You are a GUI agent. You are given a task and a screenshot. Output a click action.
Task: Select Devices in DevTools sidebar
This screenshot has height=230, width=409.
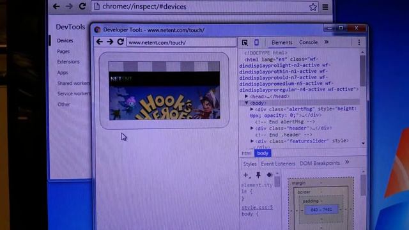click(x=65, y=40)
